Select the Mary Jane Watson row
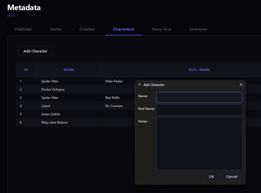 [75, 122]
